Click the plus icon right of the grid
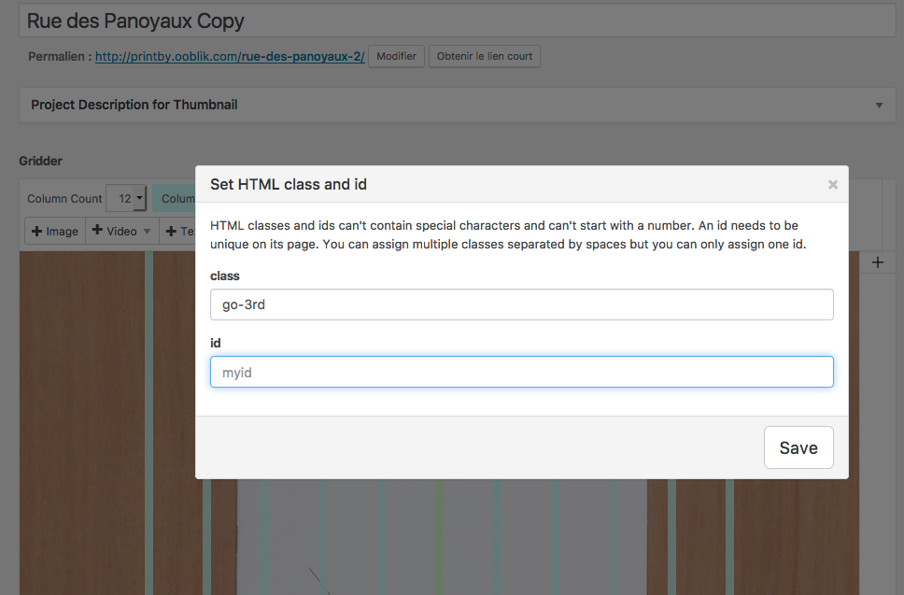Screen dimensions: 904x595 pos(877,262)
